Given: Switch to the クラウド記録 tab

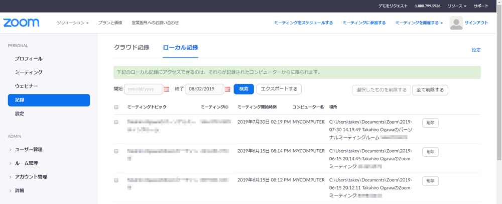Looking at the screenshot, I should click(132, 48).
